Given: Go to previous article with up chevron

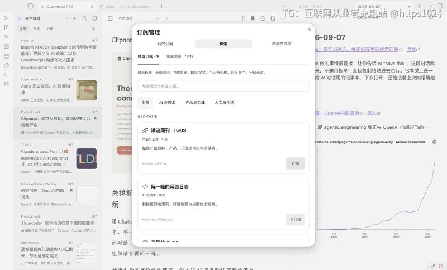Looking at the screenshot, I should [158, 18].
